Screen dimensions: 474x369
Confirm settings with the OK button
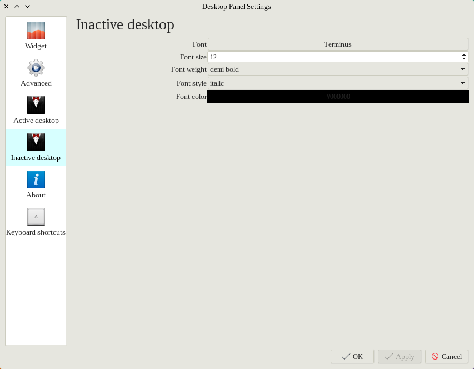pos(352,357)
